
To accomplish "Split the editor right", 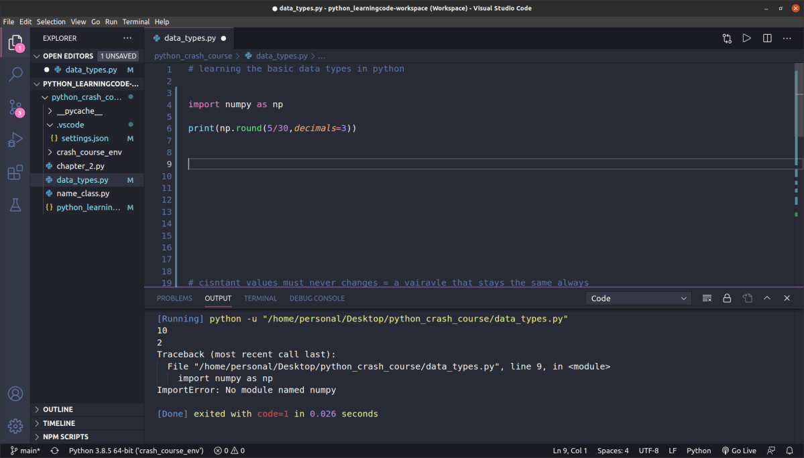I will tap(767, 38).
